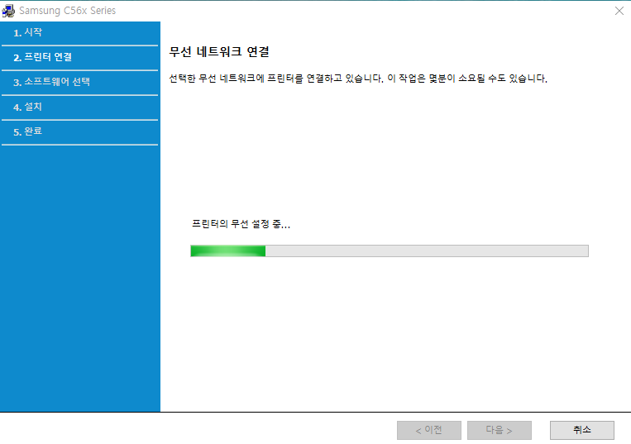Close the Samsung C56x Series window

(619, 11)
